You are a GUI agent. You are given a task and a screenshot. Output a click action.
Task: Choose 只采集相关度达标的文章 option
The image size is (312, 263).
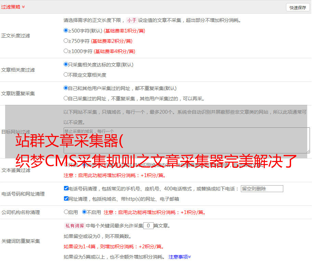pos(66,64)
